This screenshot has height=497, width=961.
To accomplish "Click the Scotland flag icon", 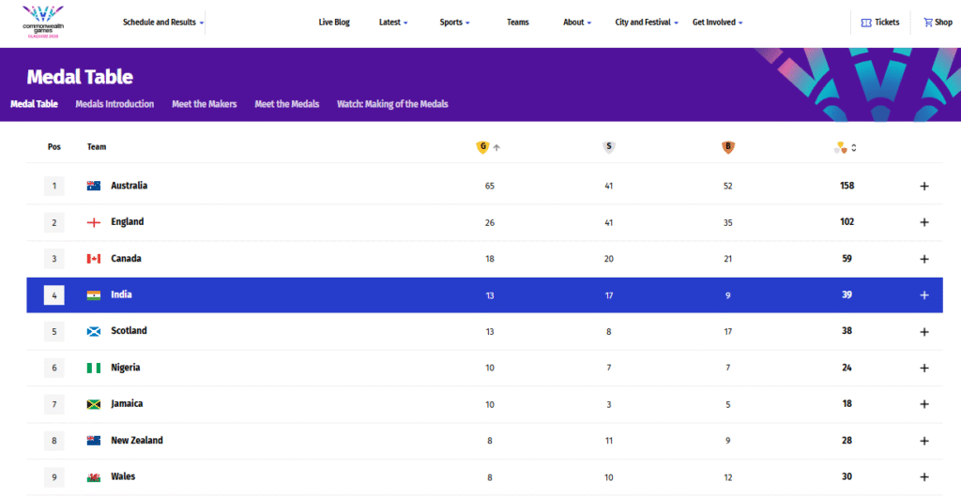I will pos(93,331).
